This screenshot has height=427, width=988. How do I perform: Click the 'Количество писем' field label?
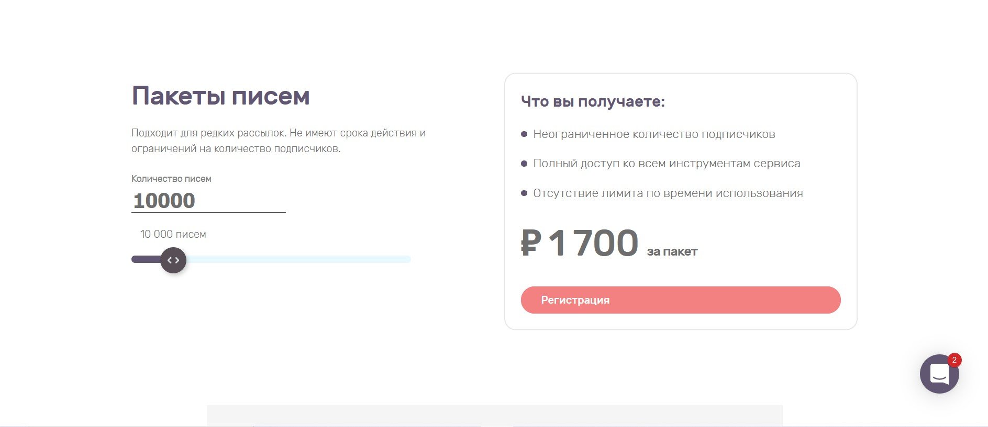(171, 179)
